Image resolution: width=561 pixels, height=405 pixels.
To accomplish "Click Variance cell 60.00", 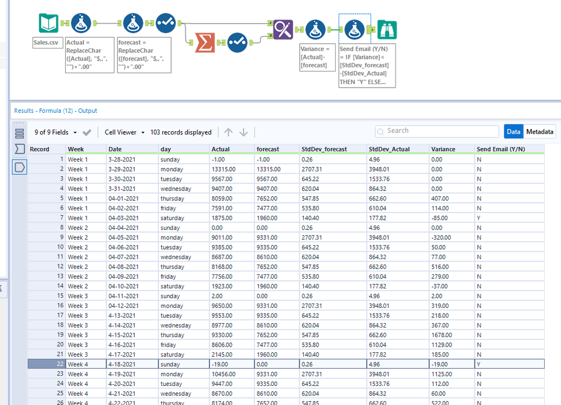I will tap(451, 393).
